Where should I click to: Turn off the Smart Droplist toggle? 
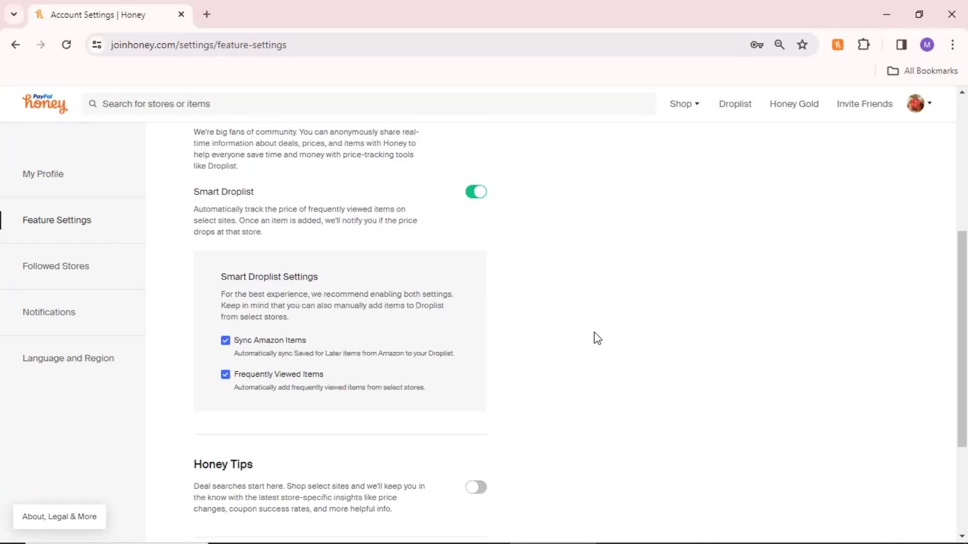click(x=476, y=192)
